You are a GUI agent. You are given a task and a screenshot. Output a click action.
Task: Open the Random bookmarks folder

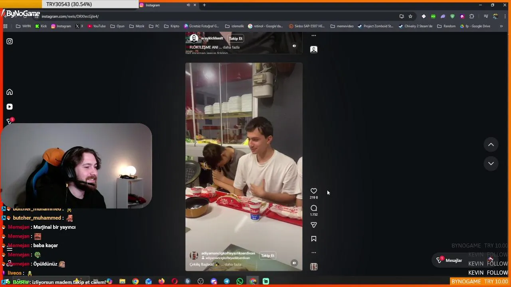[446, 26]
